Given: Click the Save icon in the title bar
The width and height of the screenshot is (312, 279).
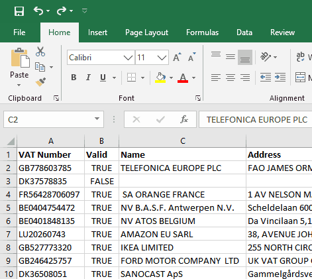Looking at the screenshot, I should 19,11.
